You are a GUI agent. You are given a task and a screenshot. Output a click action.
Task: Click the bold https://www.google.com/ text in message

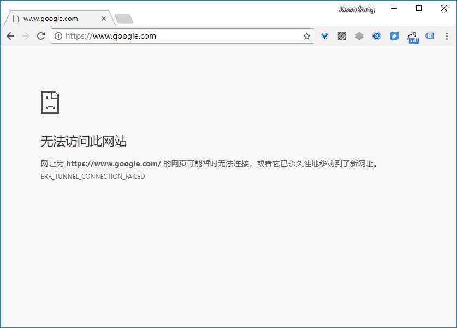point(114,163)
